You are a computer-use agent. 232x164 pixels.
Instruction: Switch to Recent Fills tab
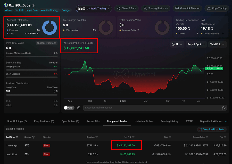coord(93,121)
